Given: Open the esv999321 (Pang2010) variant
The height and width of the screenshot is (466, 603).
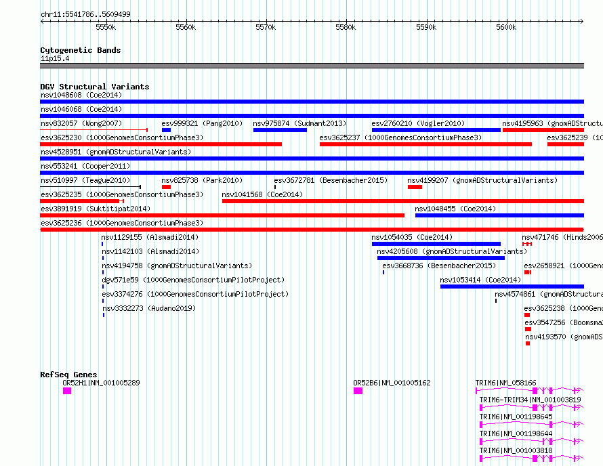Looking at the screenshot, I should tap(166, 130).
